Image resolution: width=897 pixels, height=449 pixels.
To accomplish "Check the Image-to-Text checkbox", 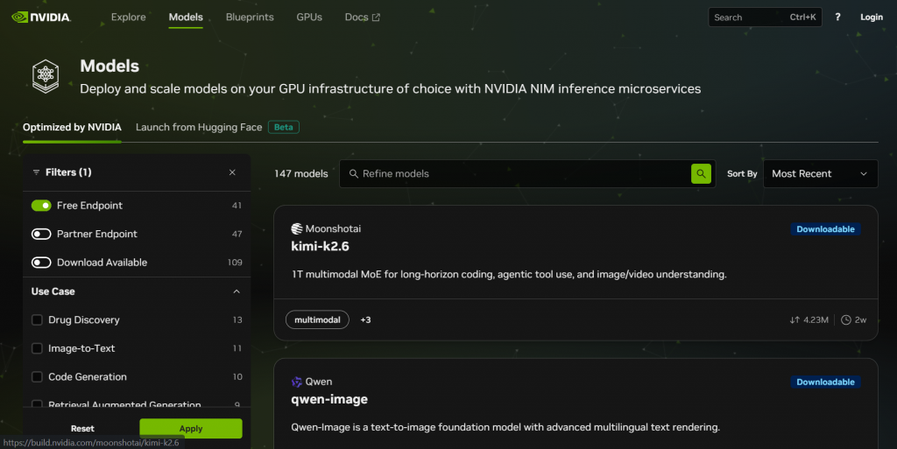I will 37,348.
